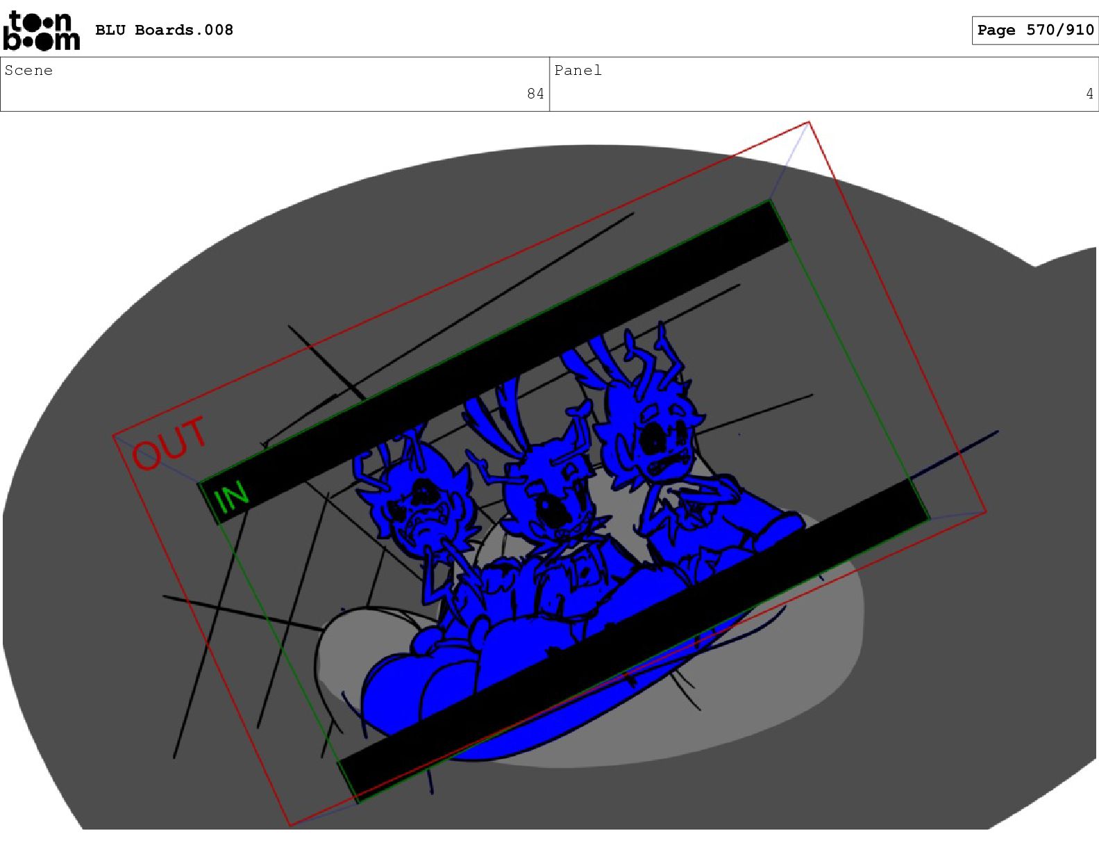Image resolution: width=1099 pixels, height=849 pixels.
Task: Select the panel number 4
Action: [1089, 94]
